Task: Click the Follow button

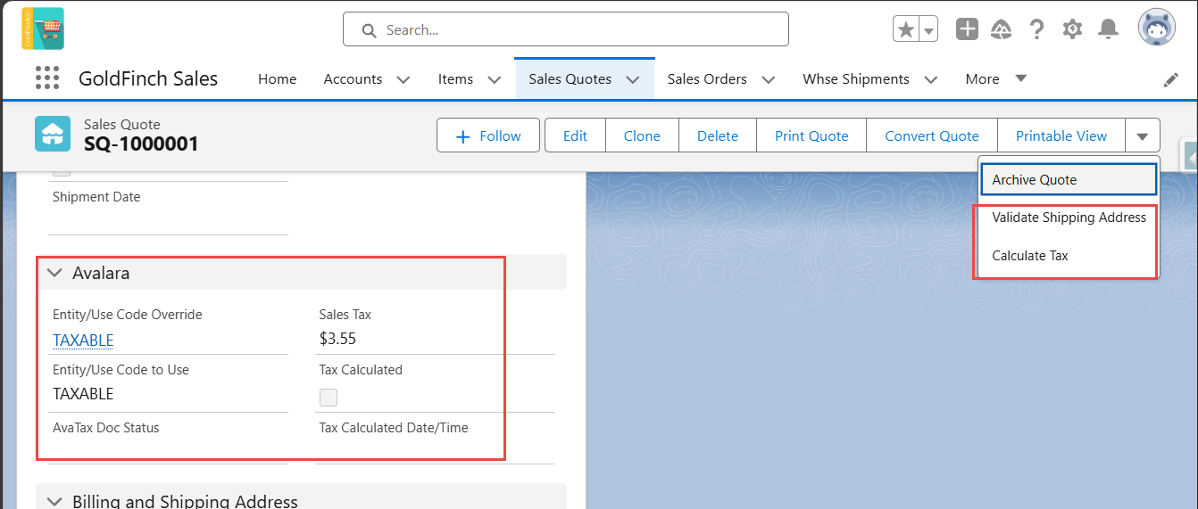Action: tap(488, 135)
